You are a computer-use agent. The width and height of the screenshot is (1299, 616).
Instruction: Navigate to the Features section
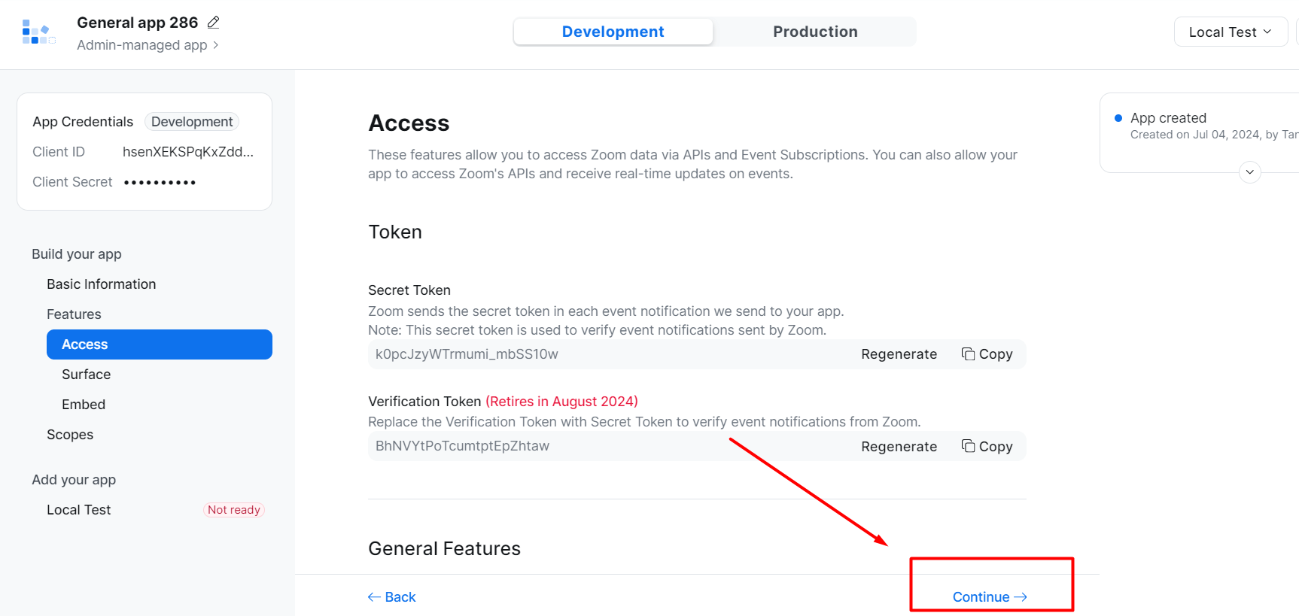74,314
